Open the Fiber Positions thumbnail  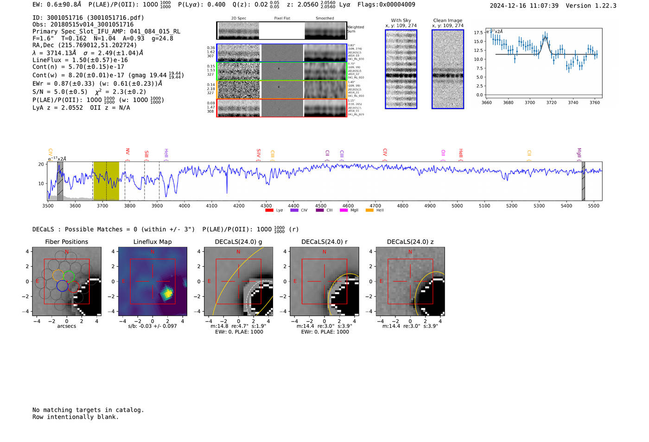[67, 282]
